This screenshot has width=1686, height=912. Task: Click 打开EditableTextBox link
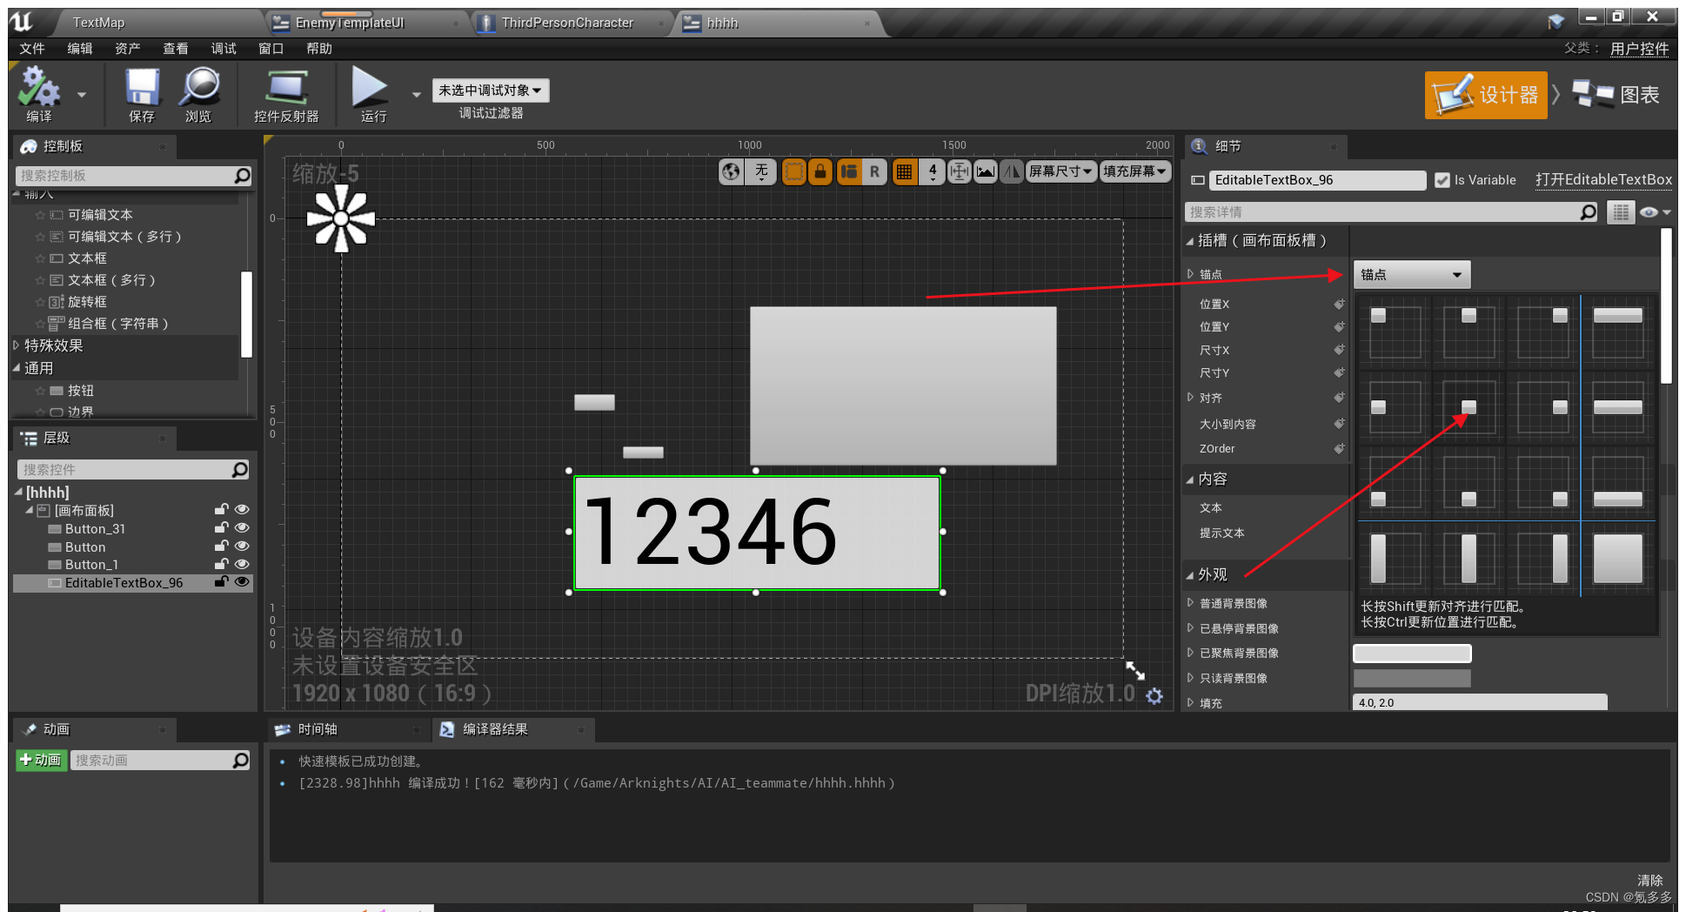click(x=1603, y=179)
